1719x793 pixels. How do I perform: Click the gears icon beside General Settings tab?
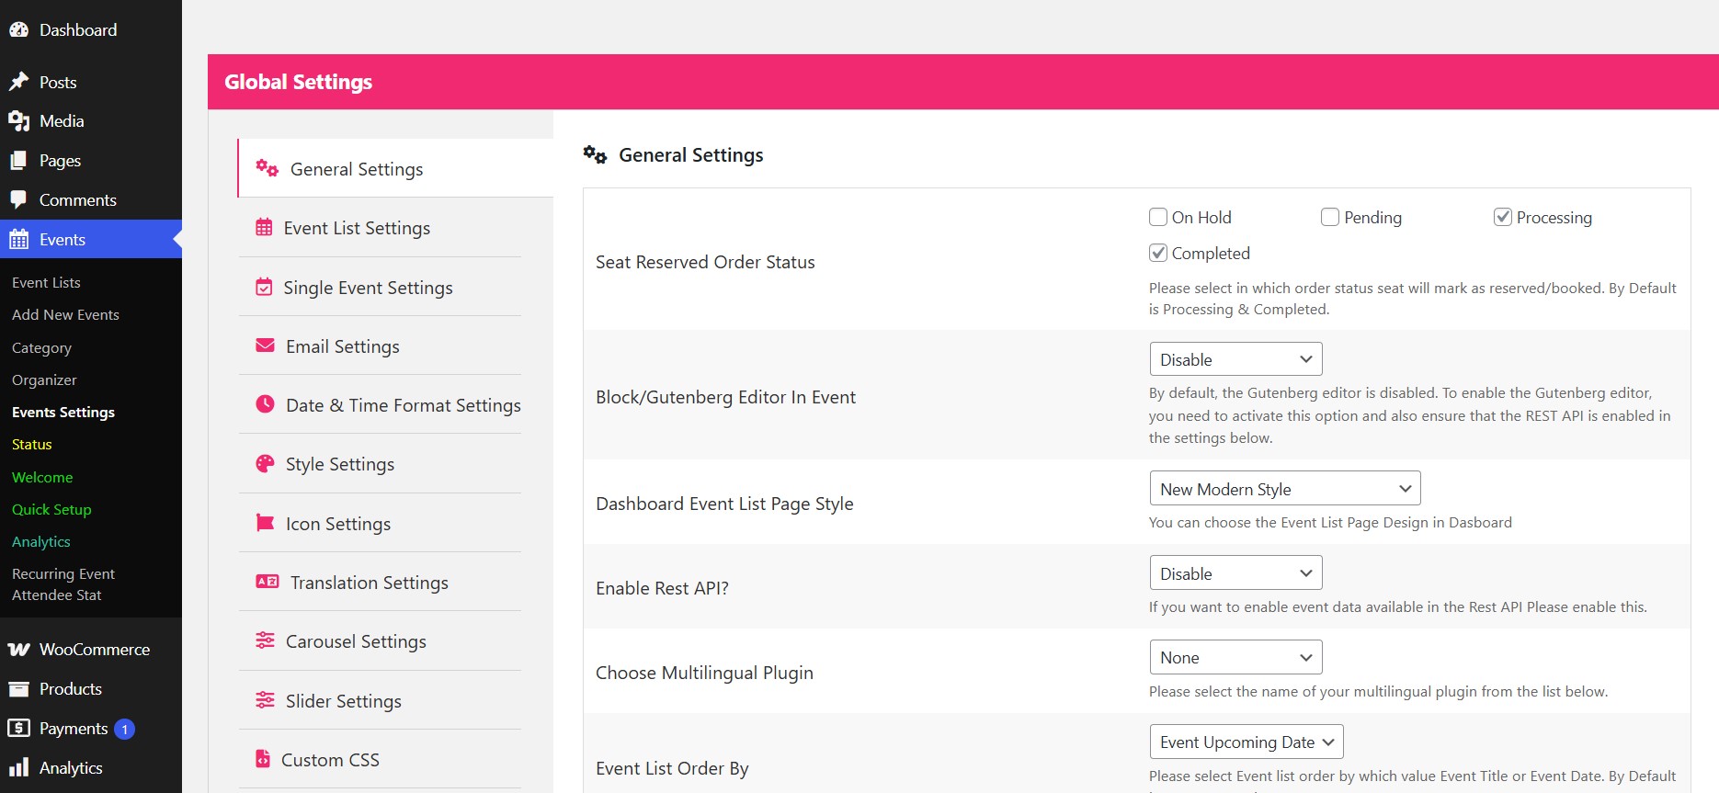(x=267, y=168)
